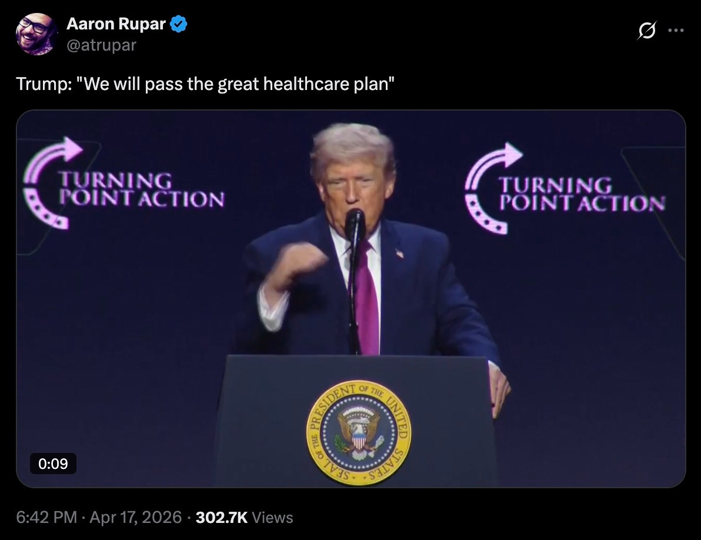Visit the @atrupar handle link

pos(101,45)
